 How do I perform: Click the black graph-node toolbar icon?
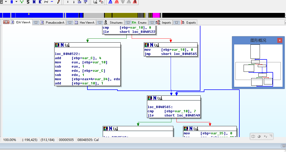95,2
